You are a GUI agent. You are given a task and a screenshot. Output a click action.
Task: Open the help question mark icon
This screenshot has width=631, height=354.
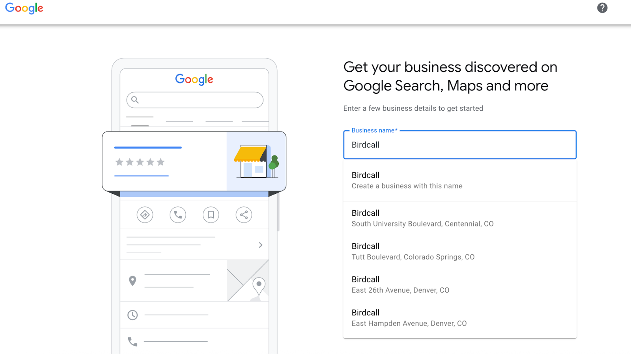pyautogui.click(x=602, y=8)
